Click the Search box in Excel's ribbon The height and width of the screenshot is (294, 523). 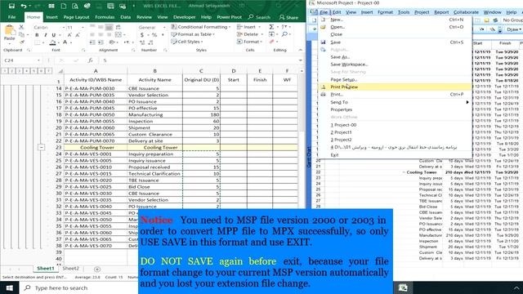(260, 17)
